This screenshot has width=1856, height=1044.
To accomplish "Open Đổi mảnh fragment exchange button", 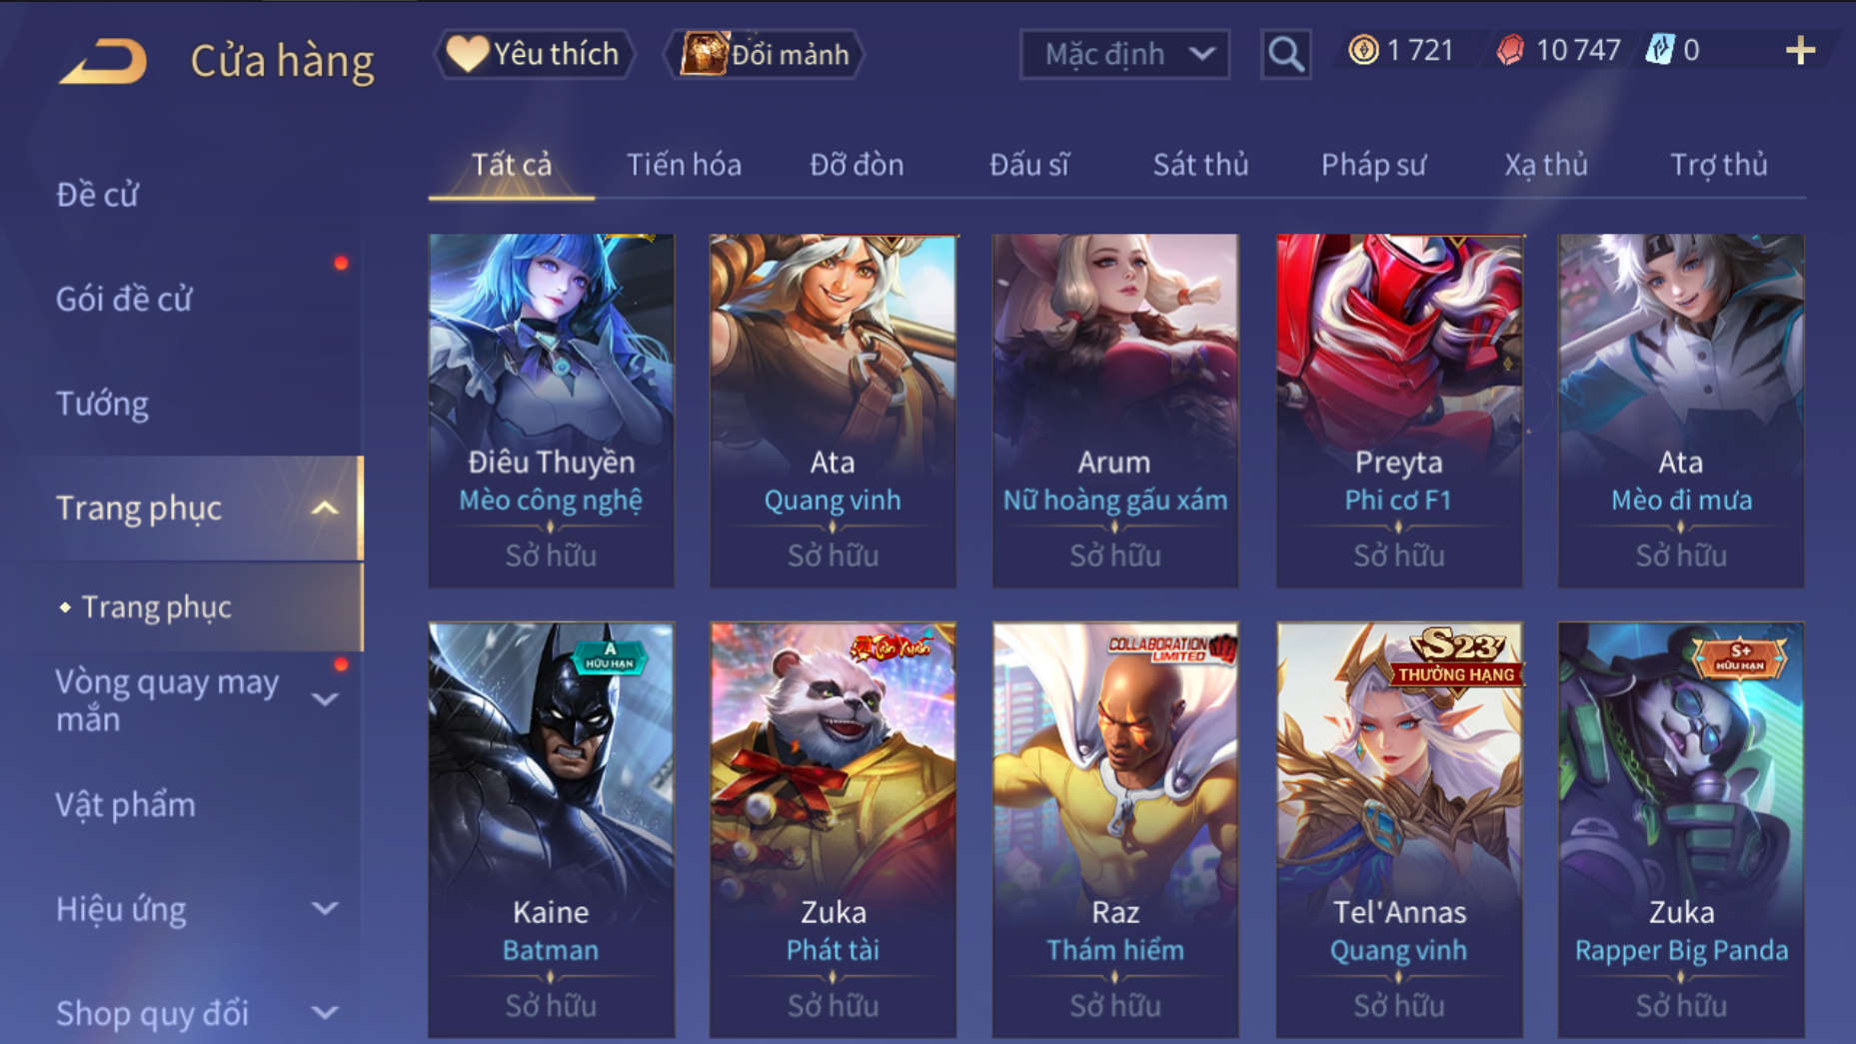I will [765, 54].
